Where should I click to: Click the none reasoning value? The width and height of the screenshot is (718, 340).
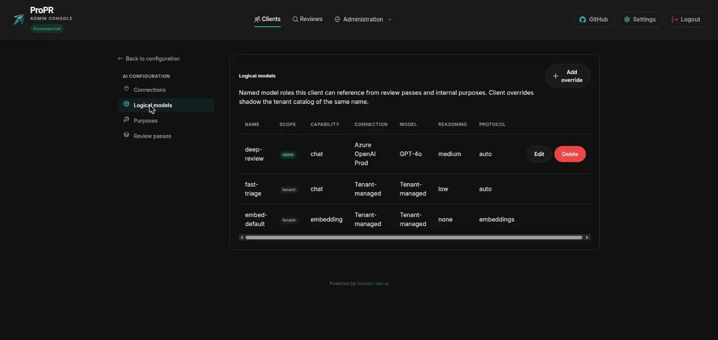(445, 220)
